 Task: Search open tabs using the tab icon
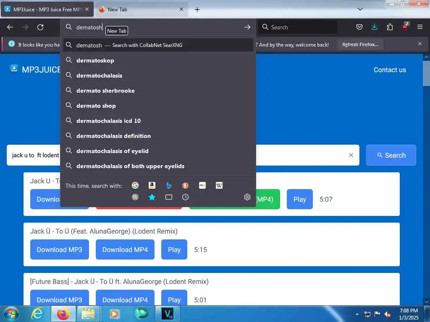click(169, 197)
